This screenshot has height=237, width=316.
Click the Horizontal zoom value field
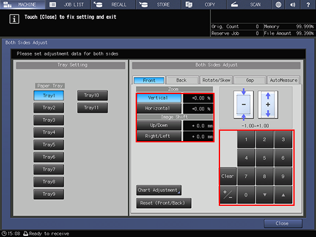tap(198, 109)
